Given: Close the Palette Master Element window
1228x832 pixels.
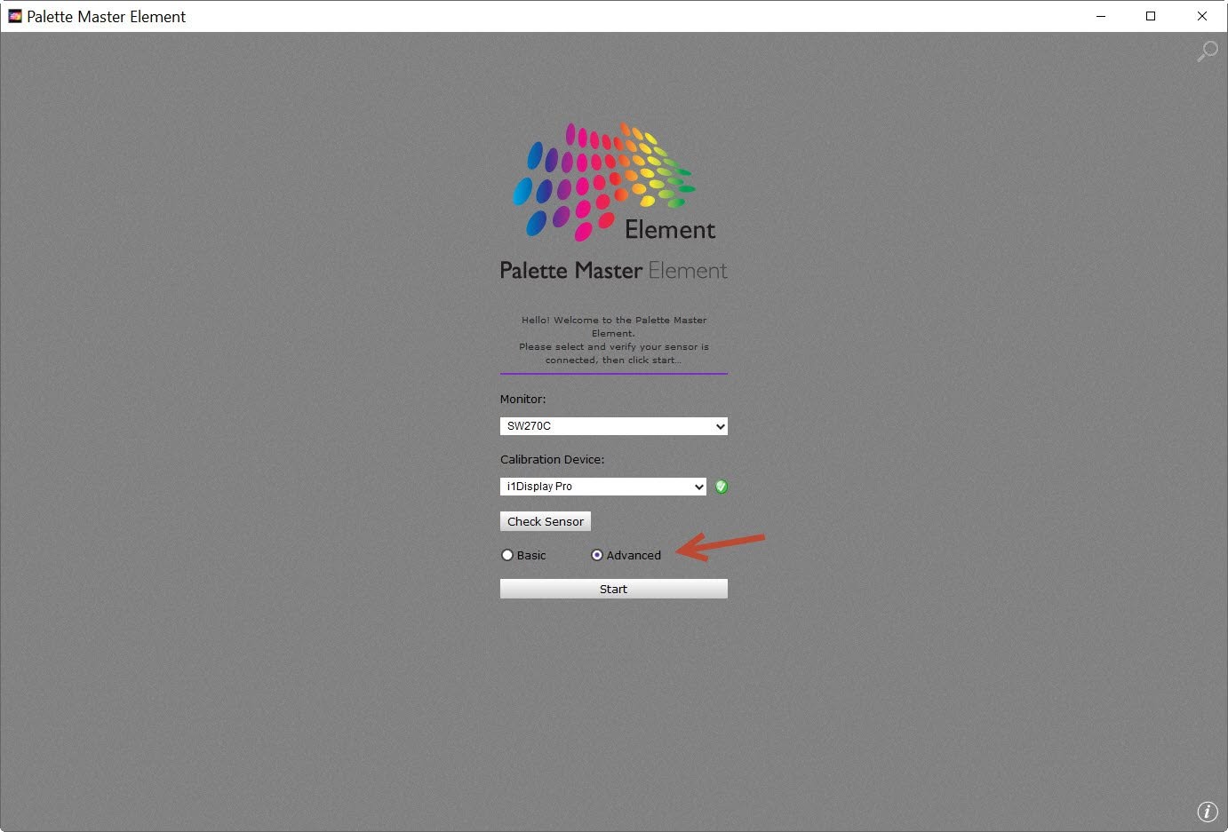Looking at the screenshot, I should point(1201,16).
